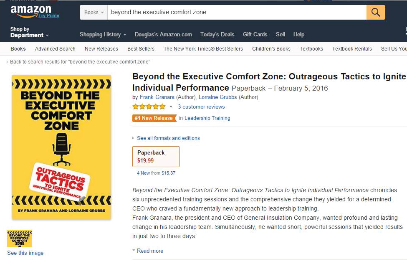Expand the Read more description
Screen dimensions: 407x264
pos(150,251)
